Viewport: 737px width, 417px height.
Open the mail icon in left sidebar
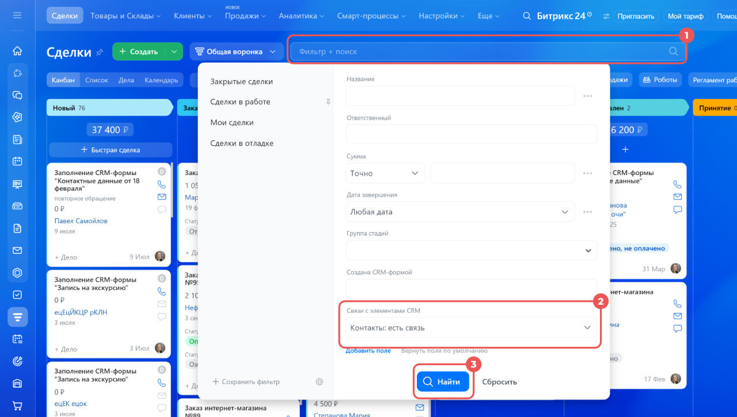click(17, 251)
